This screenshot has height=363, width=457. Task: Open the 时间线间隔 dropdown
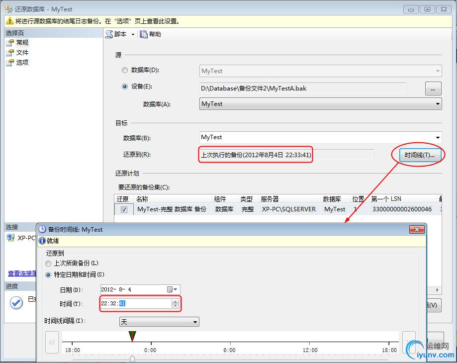click(x=159, y=322)
